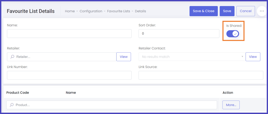Expand the Retailer Contact dropdown arrow
This screenshot has height=114, width=268.
coord(242,57)
